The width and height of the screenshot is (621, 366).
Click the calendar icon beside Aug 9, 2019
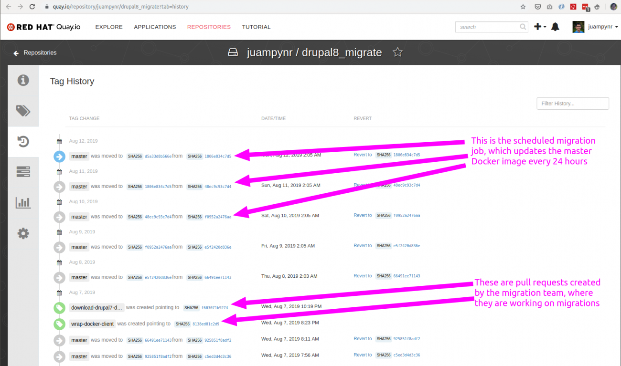click(59, 232)
